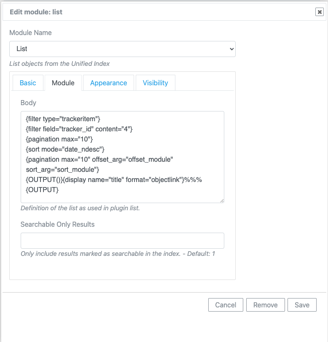Focus the Searchable Only Results input field
328x342 pixels.
tap(122, 241)
